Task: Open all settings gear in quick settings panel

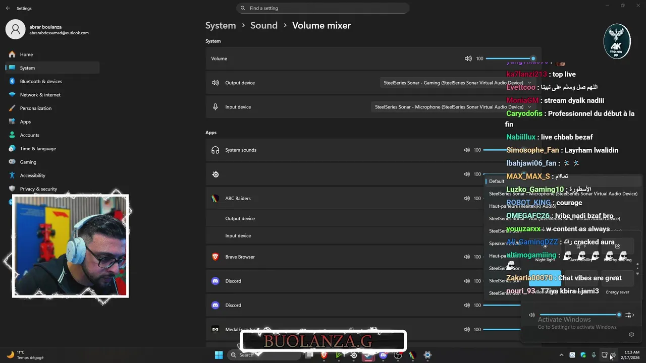Action: coord(631,334)
